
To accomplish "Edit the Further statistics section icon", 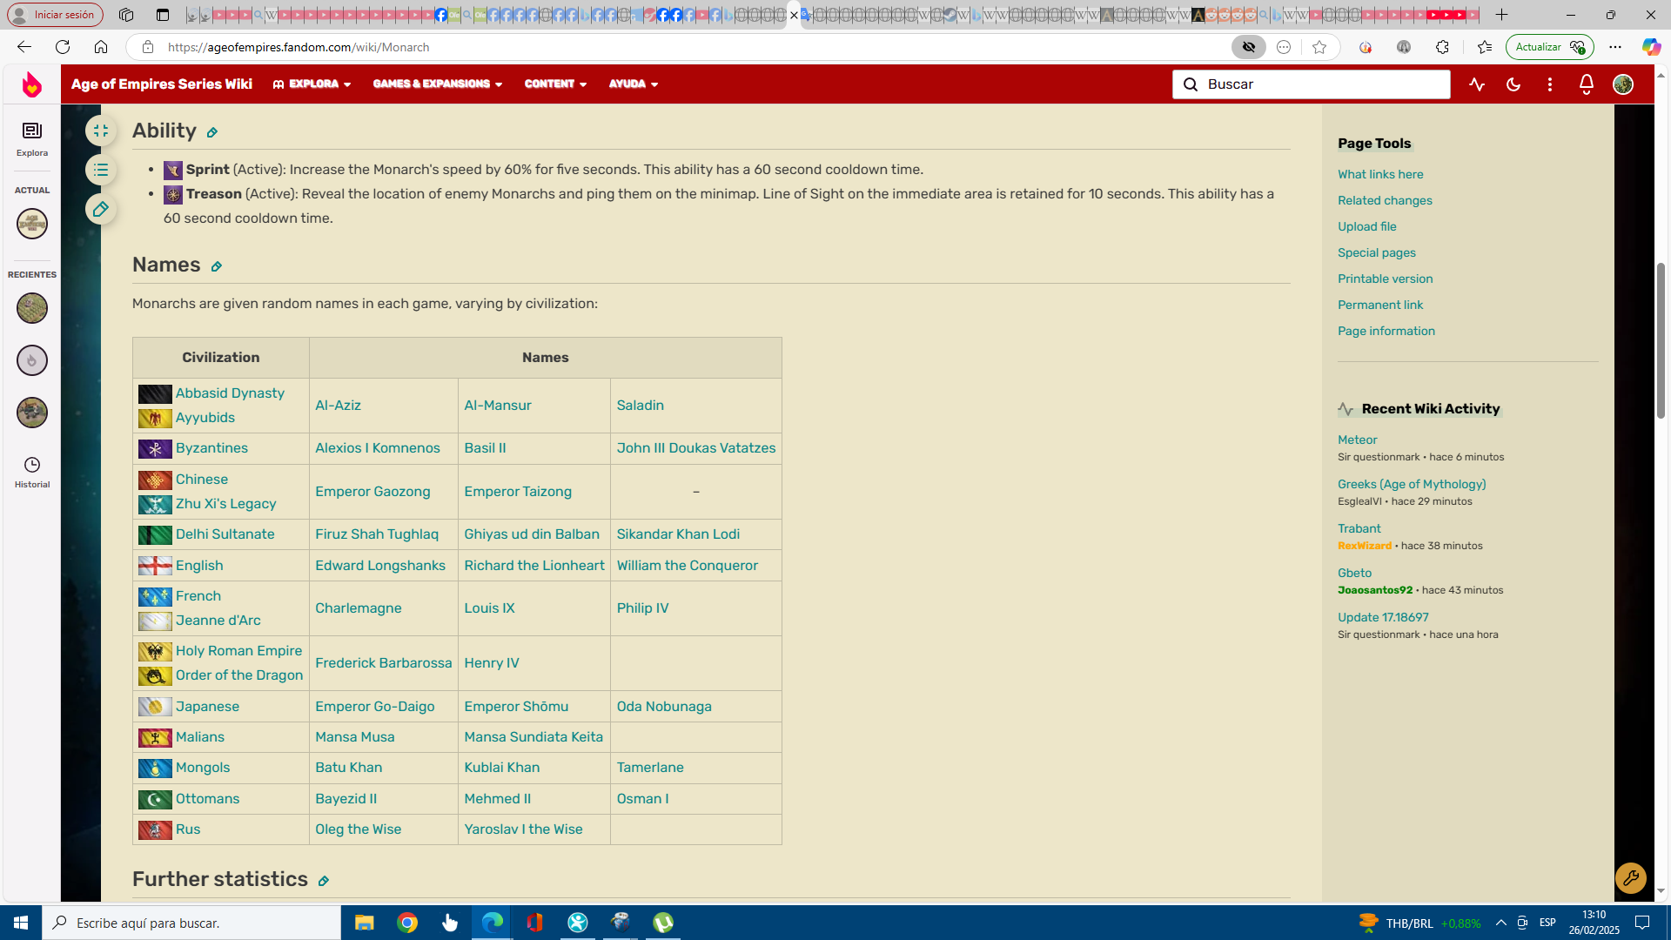I will point(323,881).
